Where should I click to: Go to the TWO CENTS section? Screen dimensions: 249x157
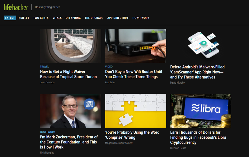tap(41, 18)
